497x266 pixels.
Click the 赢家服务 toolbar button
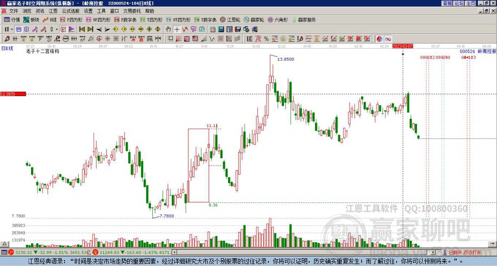(x=304, y=19)
